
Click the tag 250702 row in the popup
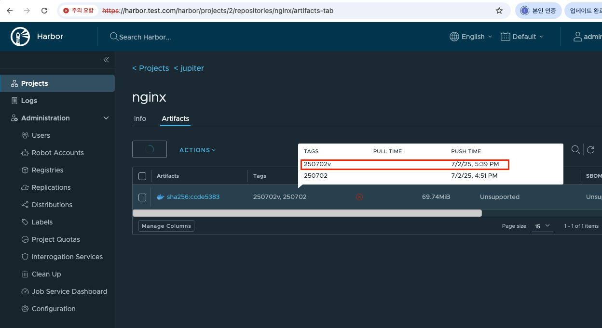430,176
